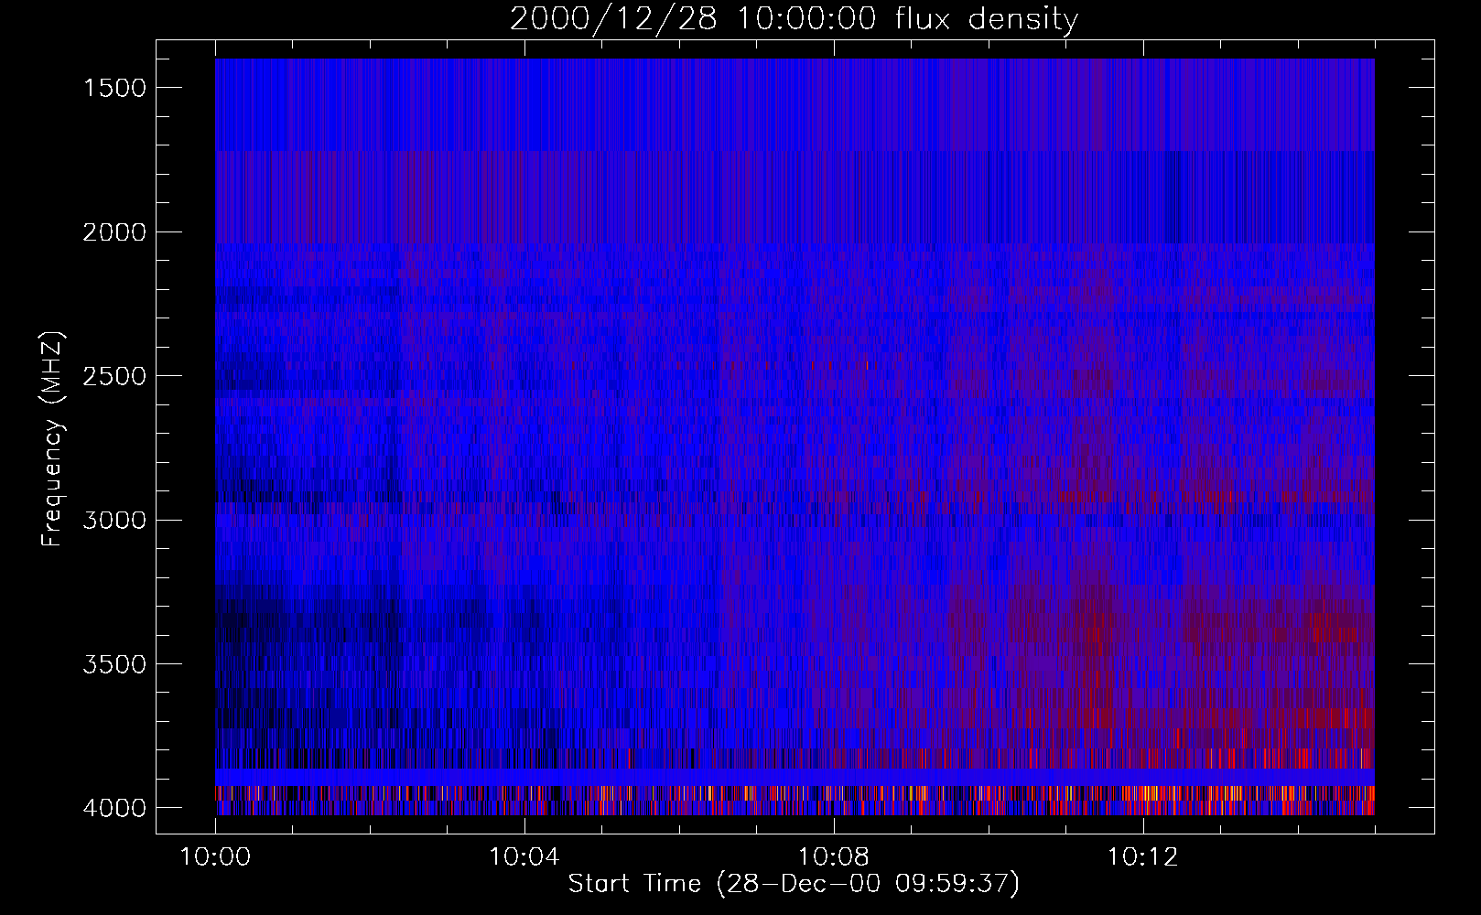Click the 'Frequency (MHZ)' y-axis label
Image resolution: width=1481 pixels, height=915 pixels.
click(x=52, y=439)
